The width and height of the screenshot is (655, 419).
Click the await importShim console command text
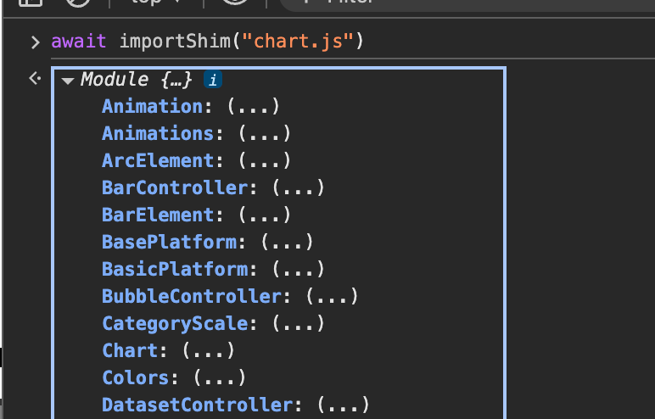pos(208,42)
